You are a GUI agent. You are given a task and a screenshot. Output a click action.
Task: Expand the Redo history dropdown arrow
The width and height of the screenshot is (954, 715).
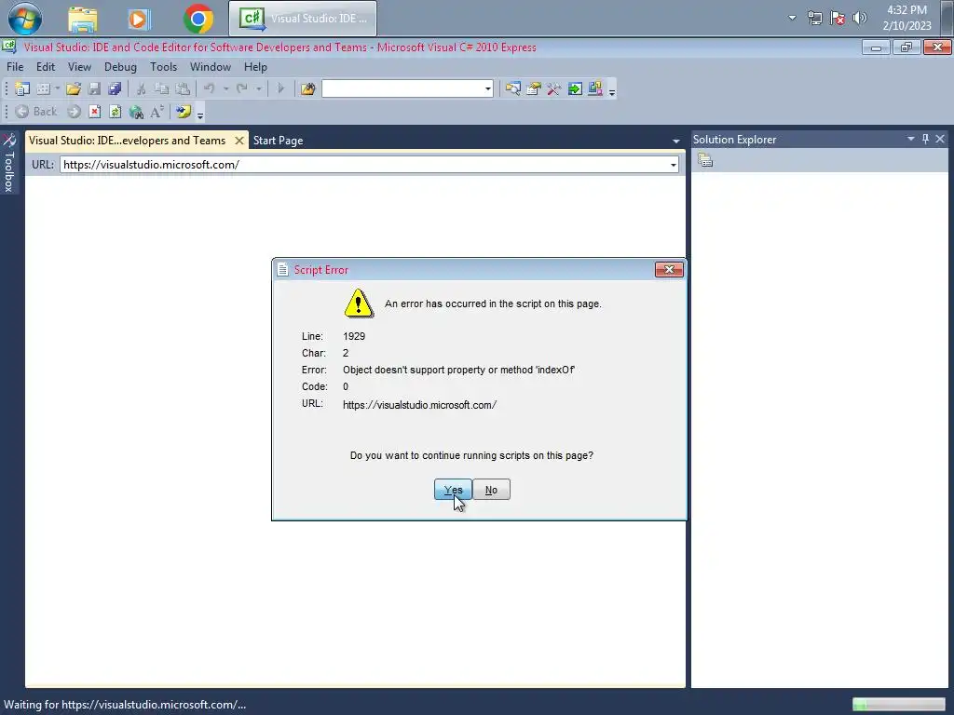tap(259, 88)
